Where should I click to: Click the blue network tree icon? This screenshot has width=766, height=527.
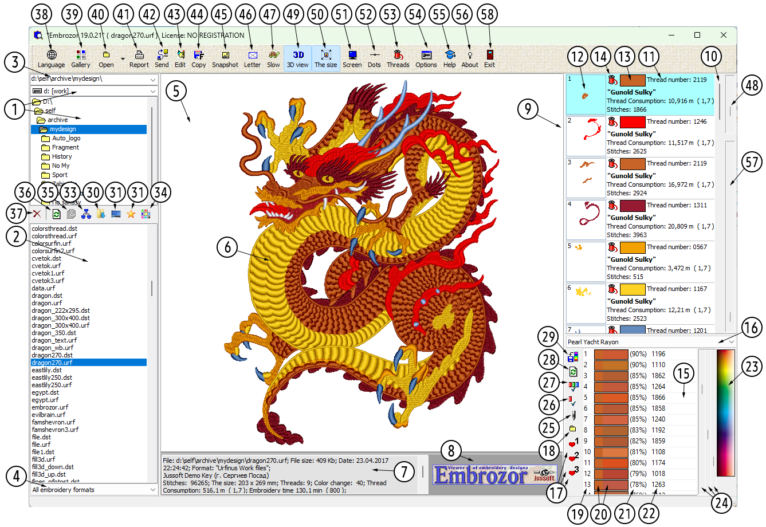[86, 214]
